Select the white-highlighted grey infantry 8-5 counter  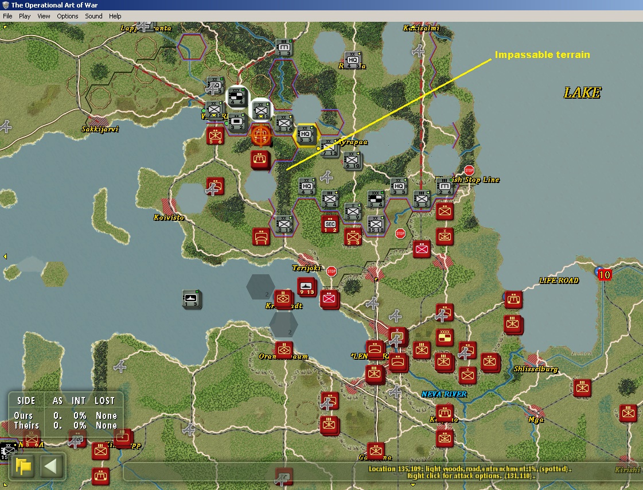261,110
